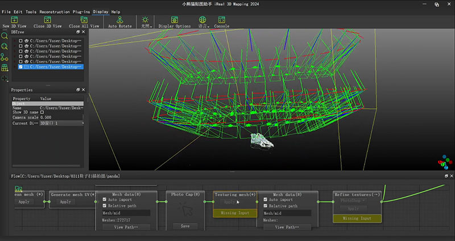Close the Properties panel

pos(84,90)
